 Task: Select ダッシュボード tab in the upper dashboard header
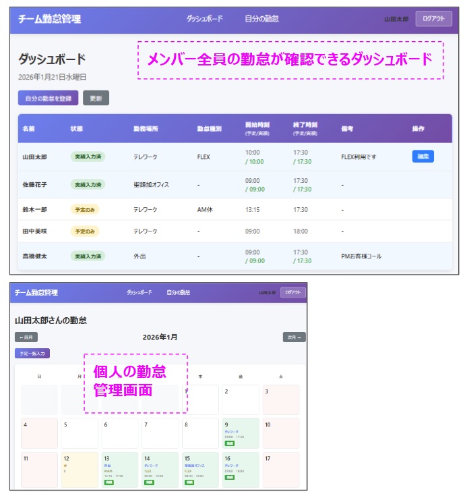[x=204, y=19]
